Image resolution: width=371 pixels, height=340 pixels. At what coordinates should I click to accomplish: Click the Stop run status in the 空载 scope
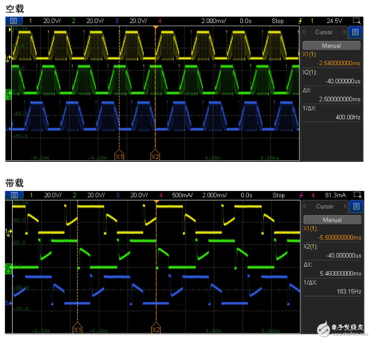pyautogui.click(x=278, y=21)
